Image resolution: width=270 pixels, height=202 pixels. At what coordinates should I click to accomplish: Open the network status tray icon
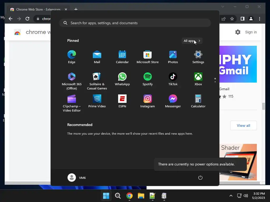click(x=239, y=196)
